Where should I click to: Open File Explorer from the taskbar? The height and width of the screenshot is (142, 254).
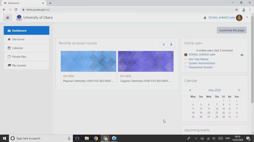point(87,138)
